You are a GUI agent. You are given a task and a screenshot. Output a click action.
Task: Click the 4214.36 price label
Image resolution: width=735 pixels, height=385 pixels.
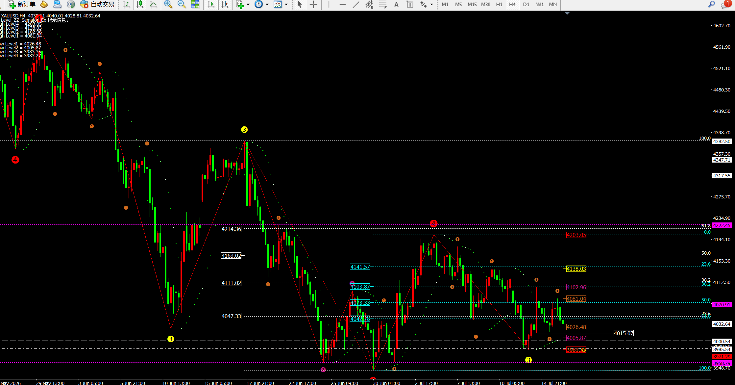[231, 229]
